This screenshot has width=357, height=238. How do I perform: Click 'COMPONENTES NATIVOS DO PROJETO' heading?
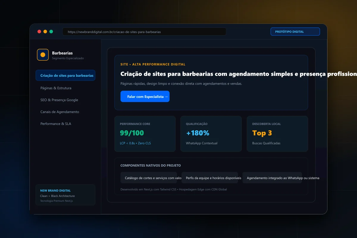click(x=151, y=165)
